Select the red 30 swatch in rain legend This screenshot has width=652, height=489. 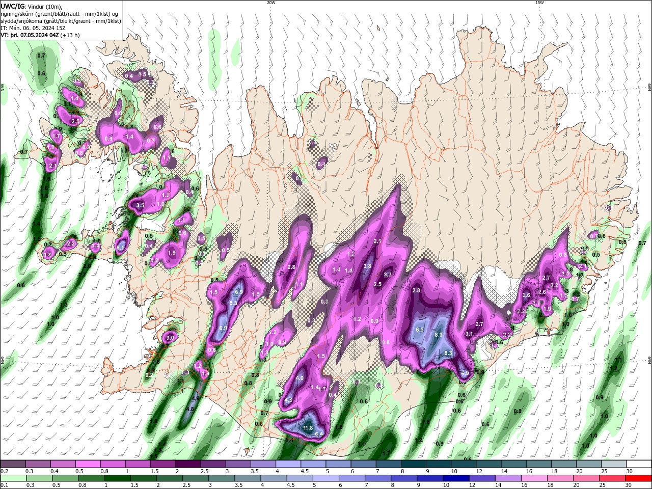(x=639, y=478)
